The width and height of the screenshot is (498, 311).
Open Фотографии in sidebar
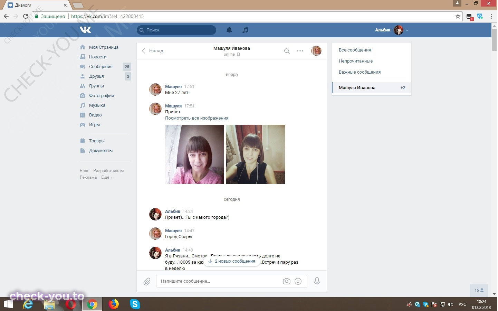(102, 96)
